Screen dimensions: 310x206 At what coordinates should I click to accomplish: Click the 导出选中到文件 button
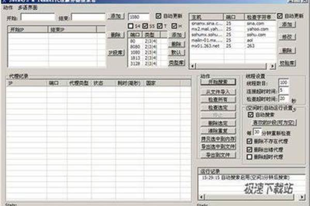tap(218, 147)
